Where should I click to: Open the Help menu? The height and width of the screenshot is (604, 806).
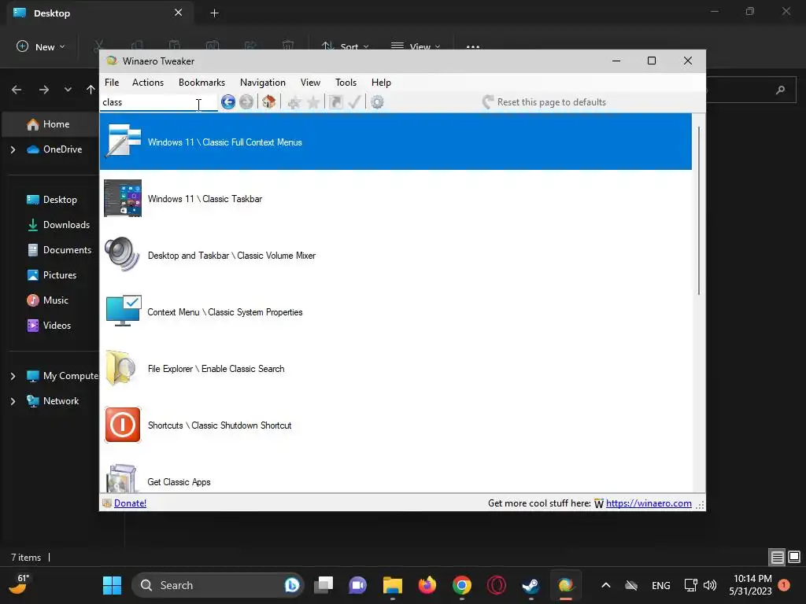382,83
